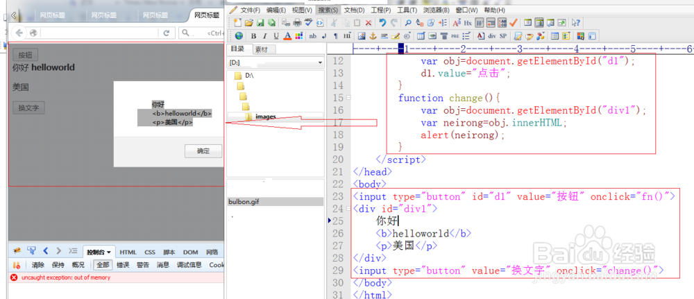Open Find using the magnifier icon
694x299 pixels.
[x=408, y=23]
